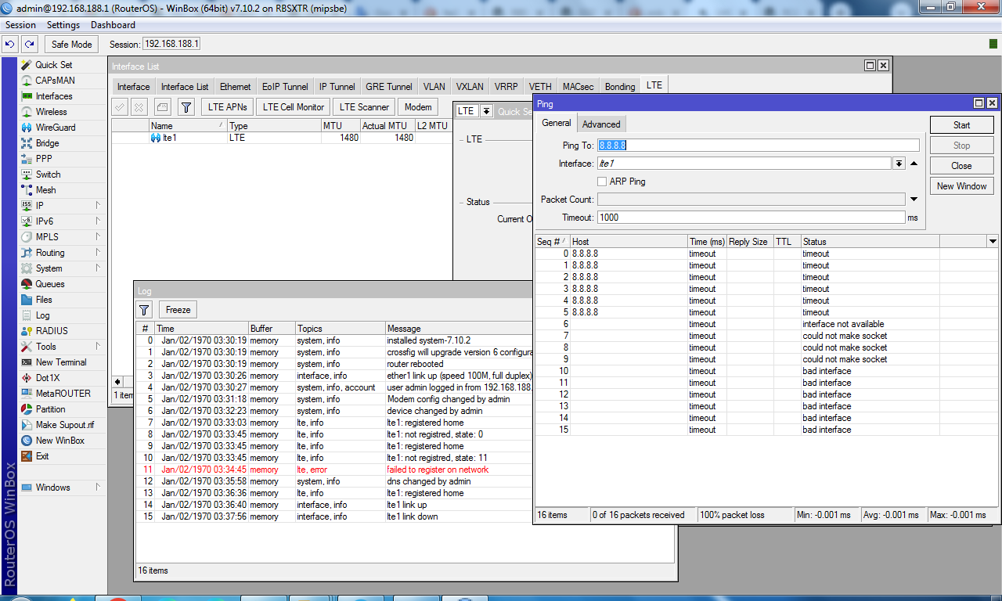Open the Interfaces sidebar item

pyautogui.click(x=54, y=96)
